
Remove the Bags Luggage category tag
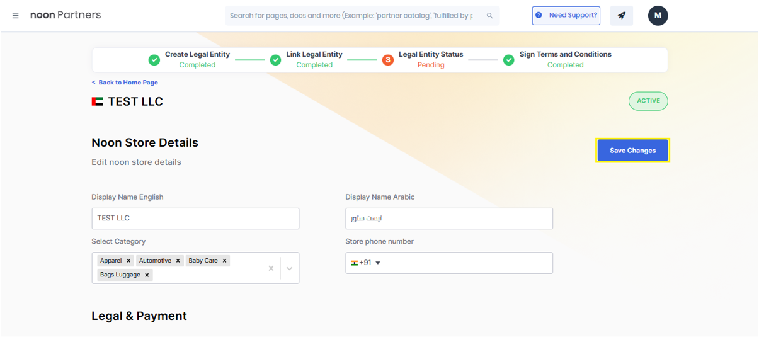[x=147, y=275]
